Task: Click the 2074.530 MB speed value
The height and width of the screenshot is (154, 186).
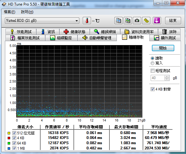Action: [157, 148]
